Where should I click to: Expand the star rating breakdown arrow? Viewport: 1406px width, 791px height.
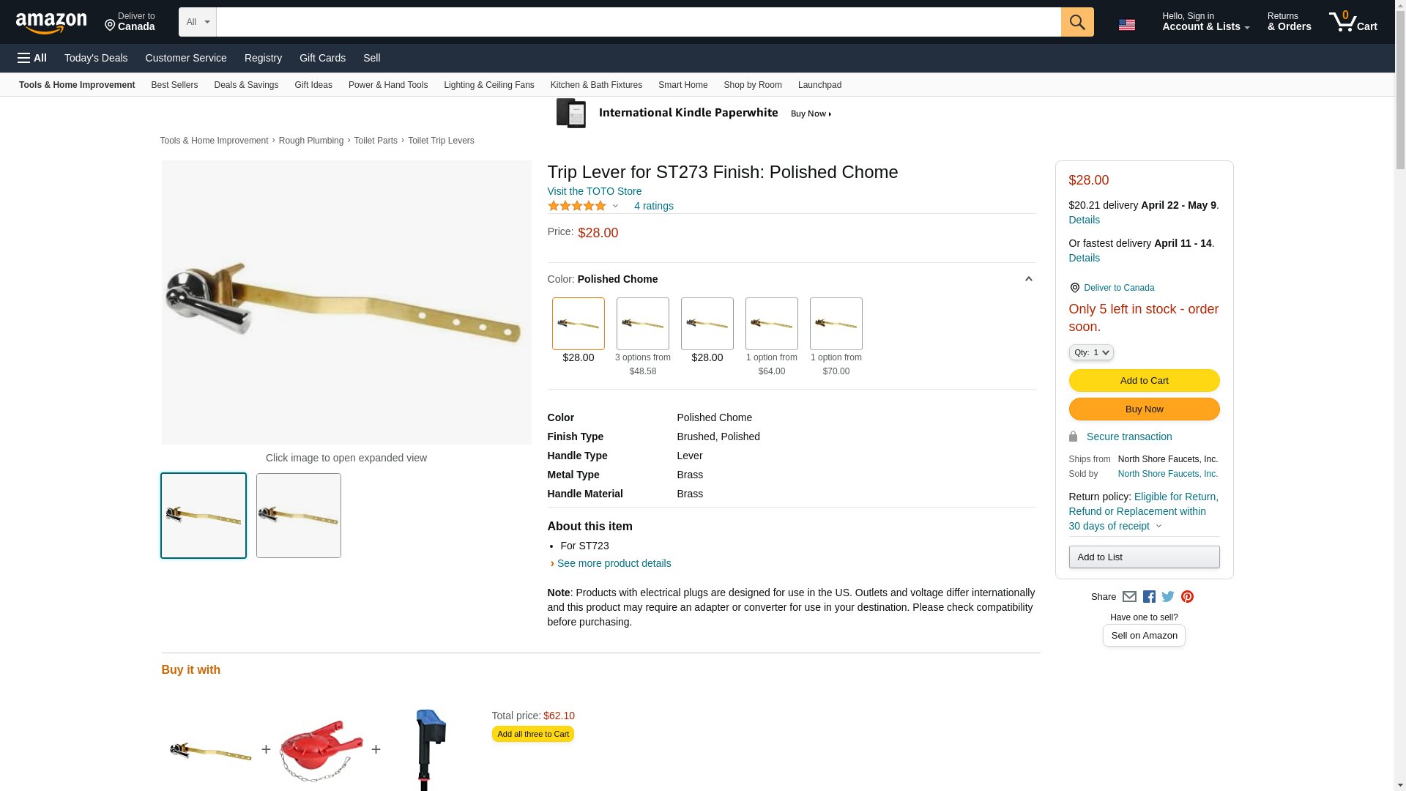tap(615, 207)
